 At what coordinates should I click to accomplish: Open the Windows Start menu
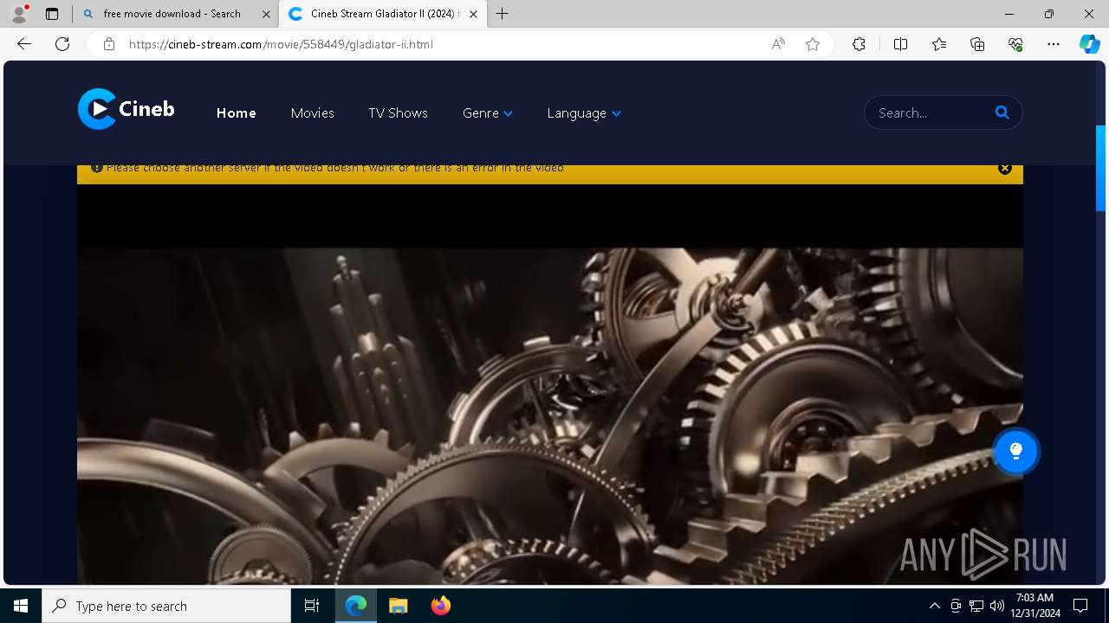coord(21,606)
